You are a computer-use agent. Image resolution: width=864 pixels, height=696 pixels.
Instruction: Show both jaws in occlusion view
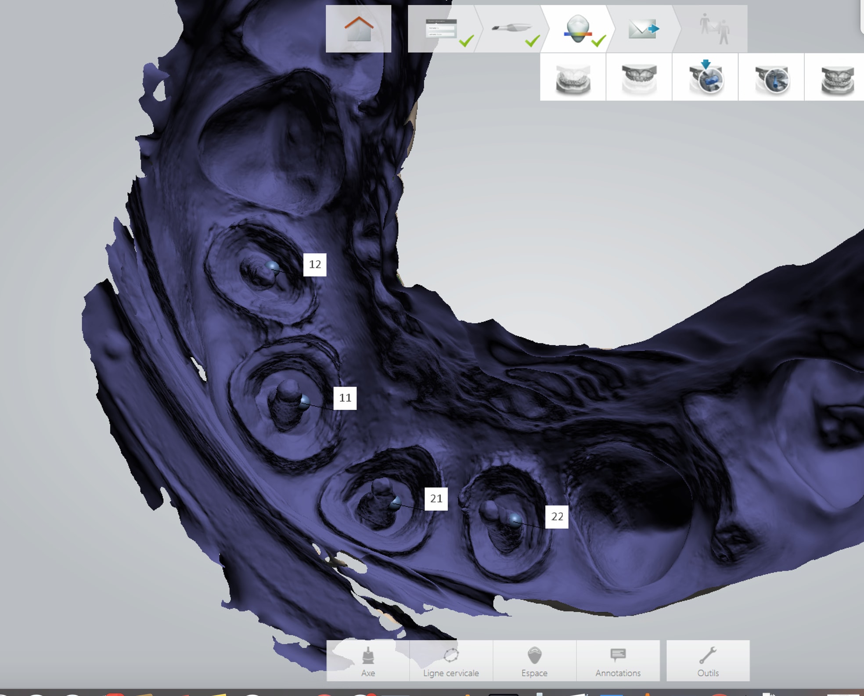[x=835, y=77]
